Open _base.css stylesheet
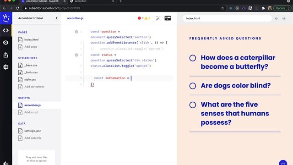Viewport: 293px width, 165px height. coord(31,65)
